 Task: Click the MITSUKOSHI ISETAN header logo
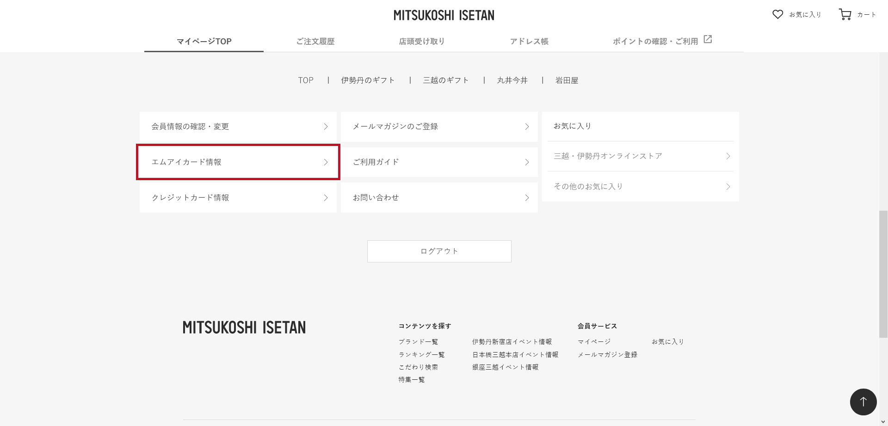point(444,15)
